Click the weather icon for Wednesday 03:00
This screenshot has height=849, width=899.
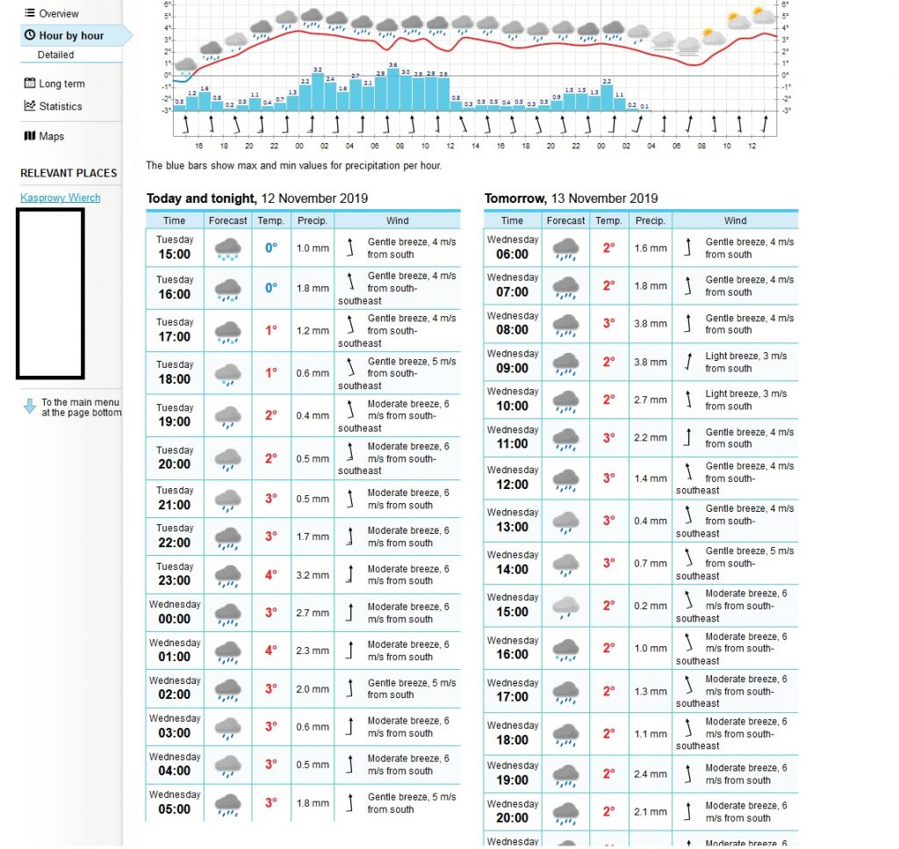click(x=227, y=728)
